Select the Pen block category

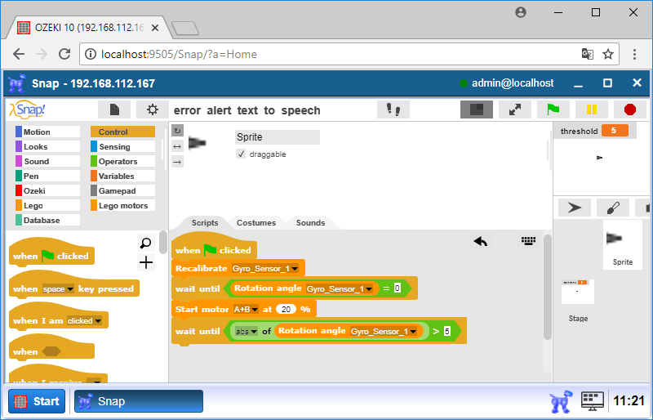point(47,176)
